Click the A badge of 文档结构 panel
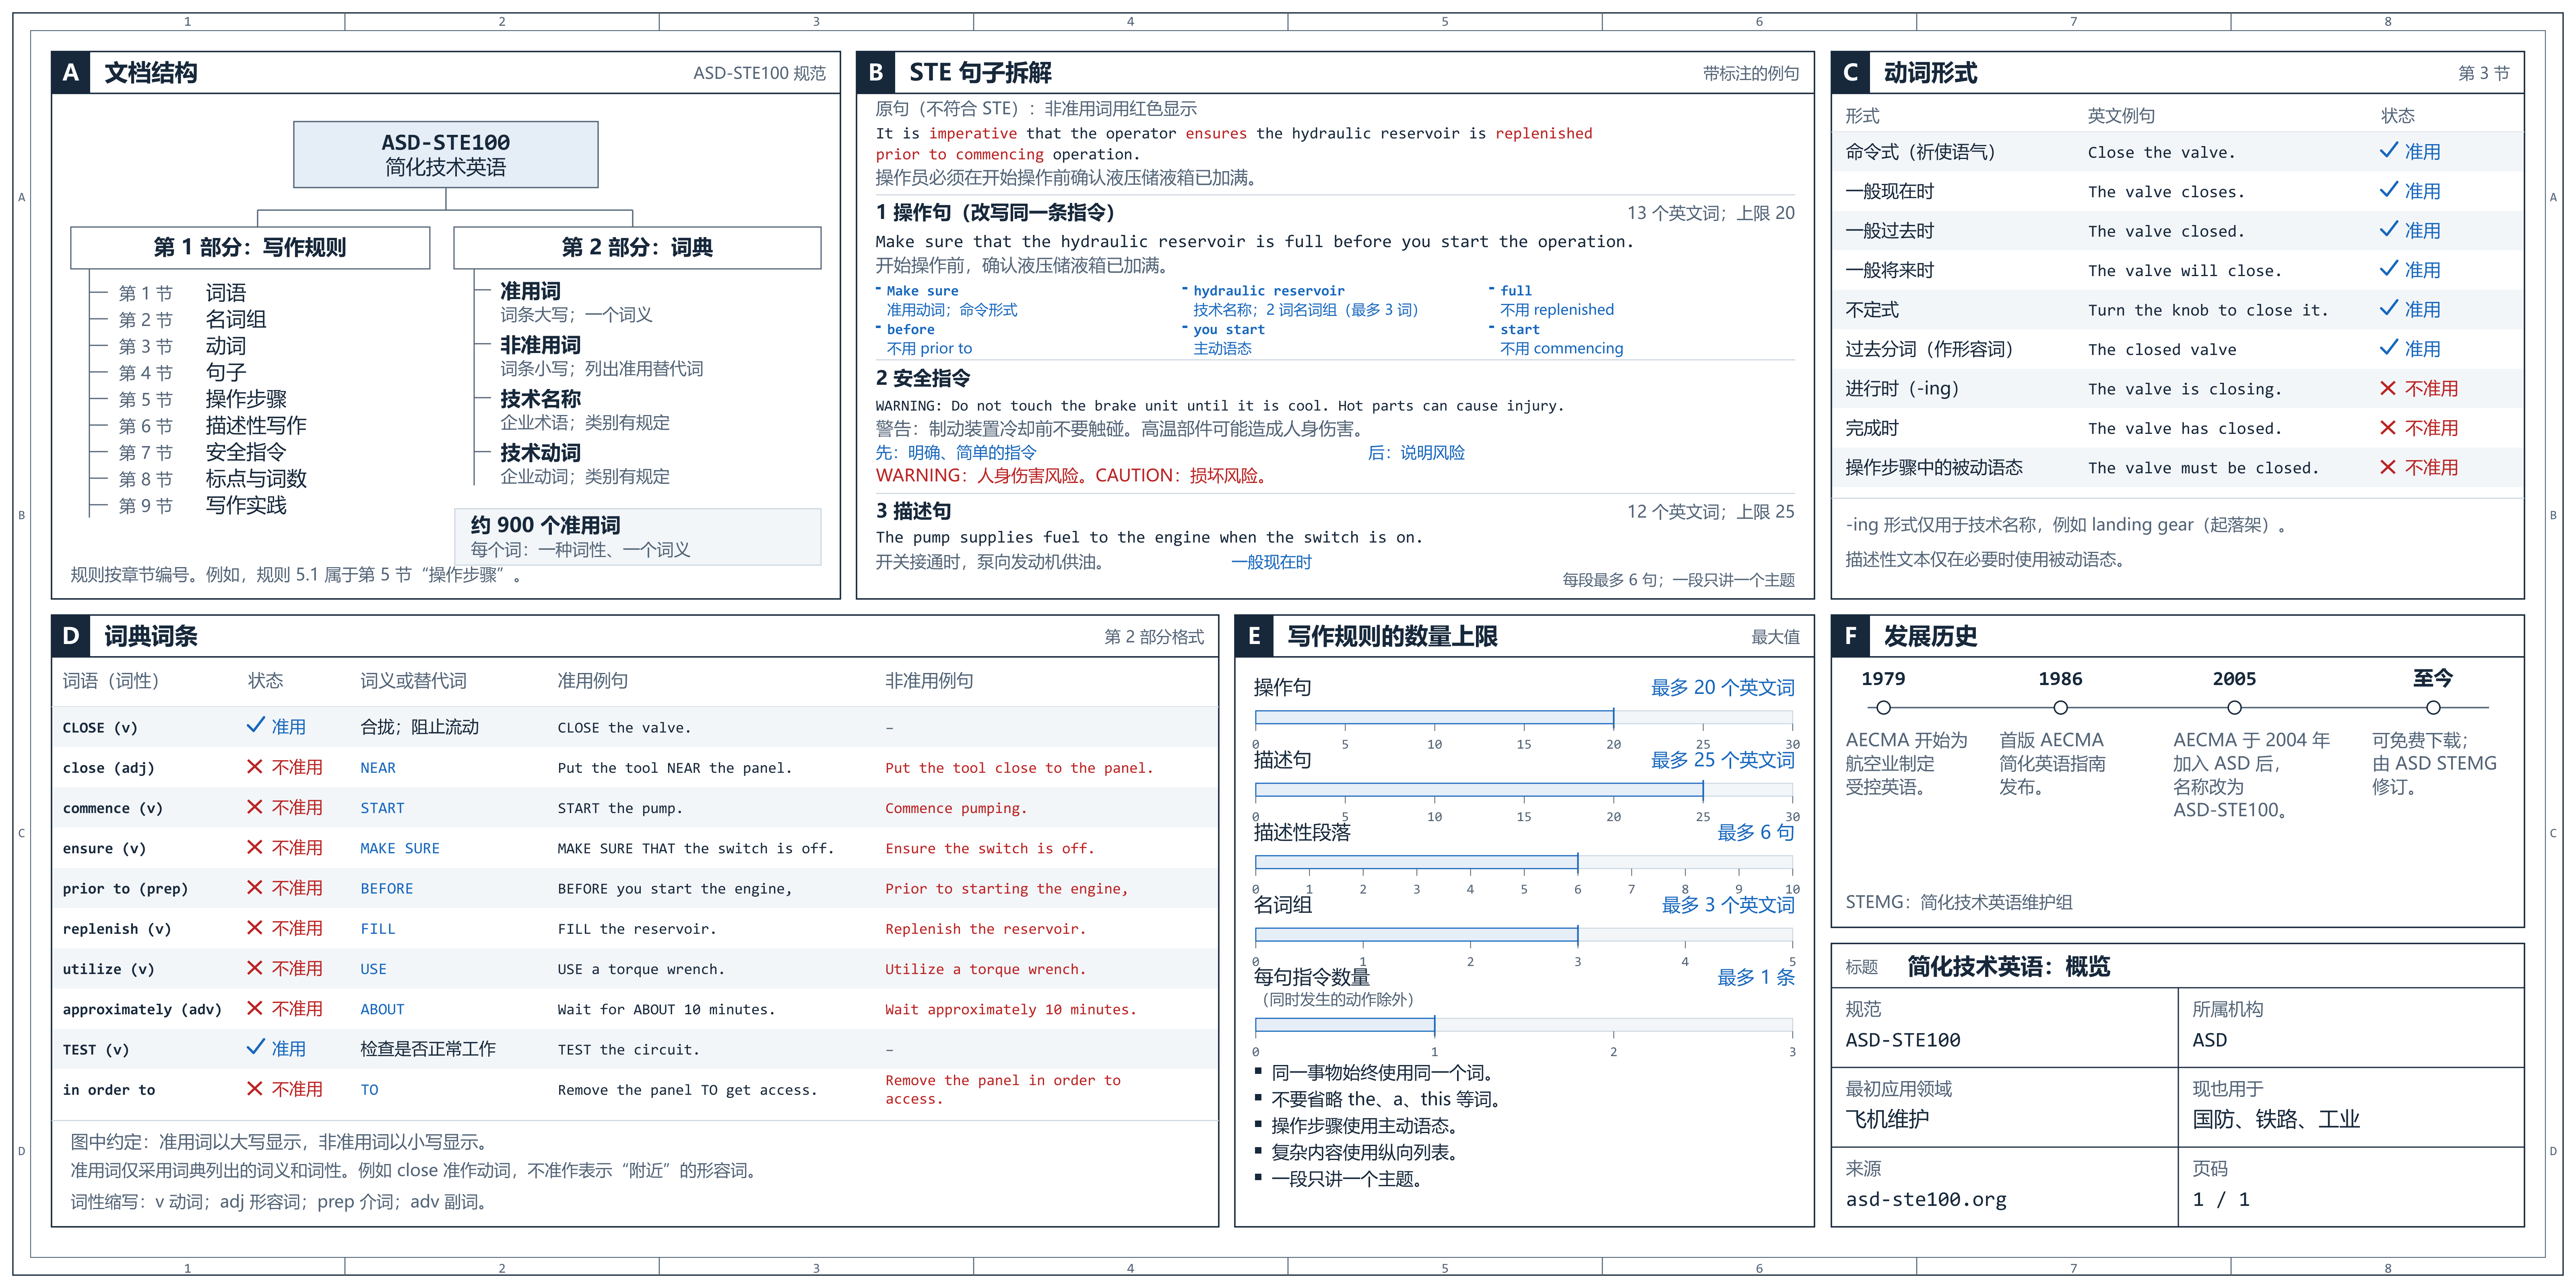Image resolution: width=2576 pixels, height=1288 pixels. tap(71, 73)
